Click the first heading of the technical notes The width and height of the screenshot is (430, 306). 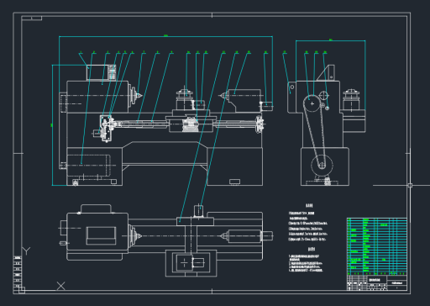coord(309,206)
